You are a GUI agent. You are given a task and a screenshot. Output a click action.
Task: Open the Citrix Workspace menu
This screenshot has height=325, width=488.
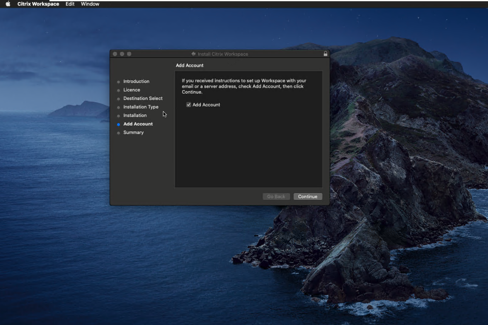(38, 4)
